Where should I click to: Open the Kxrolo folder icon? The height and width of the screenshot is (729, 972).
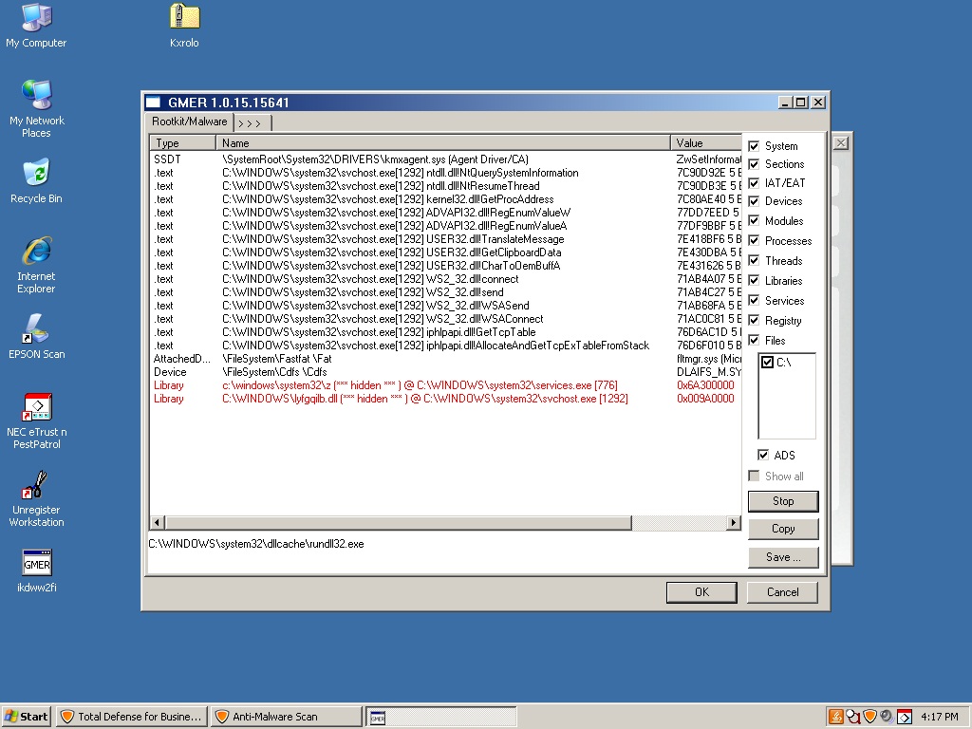pyautogui.click(x=184, y=18)
